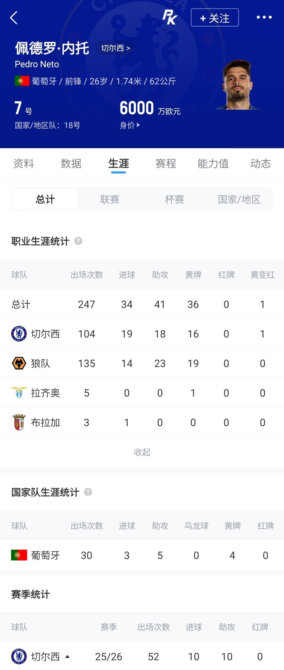Switch filter to 联赛
Image resolution: width=284 pixels, height=670 pixels.
pyautogui.click(x=110, y=199)
